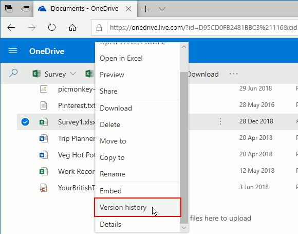Click the forward navigation arrow

31,28
